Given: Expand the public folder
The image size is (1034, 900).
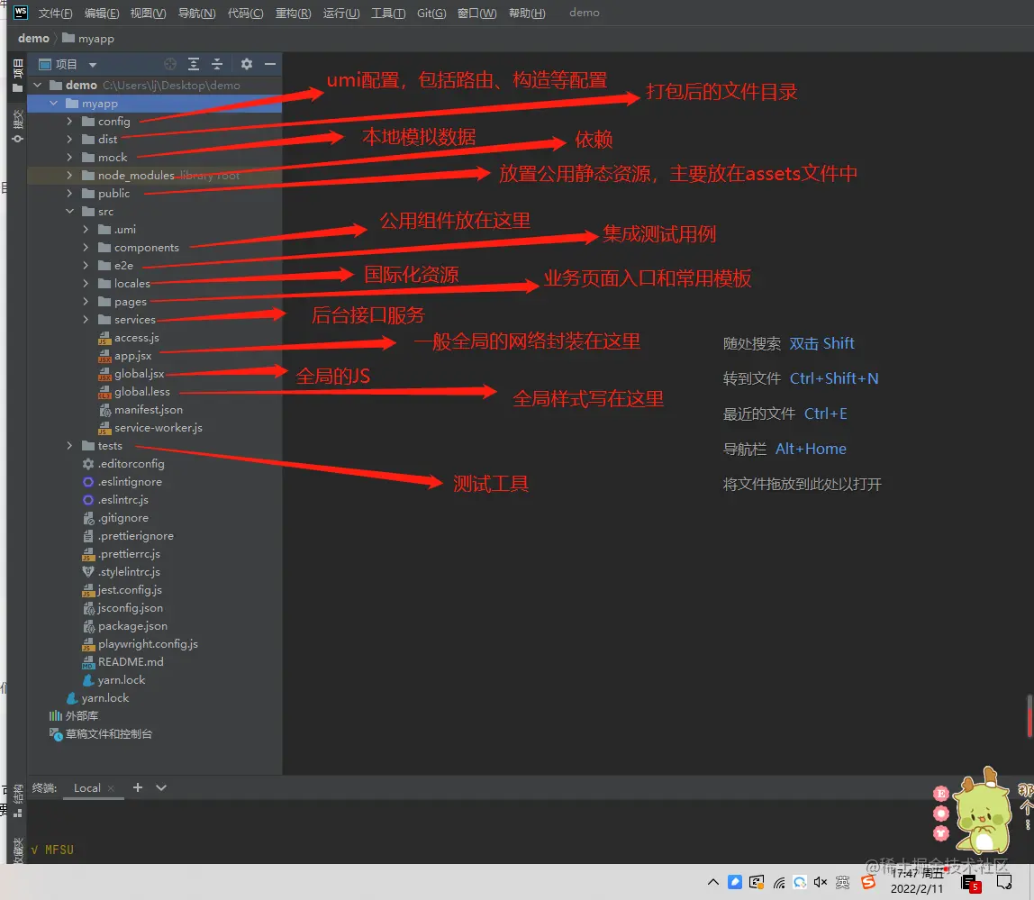Looking at the screenshot, I should click(x=70, y=194).
